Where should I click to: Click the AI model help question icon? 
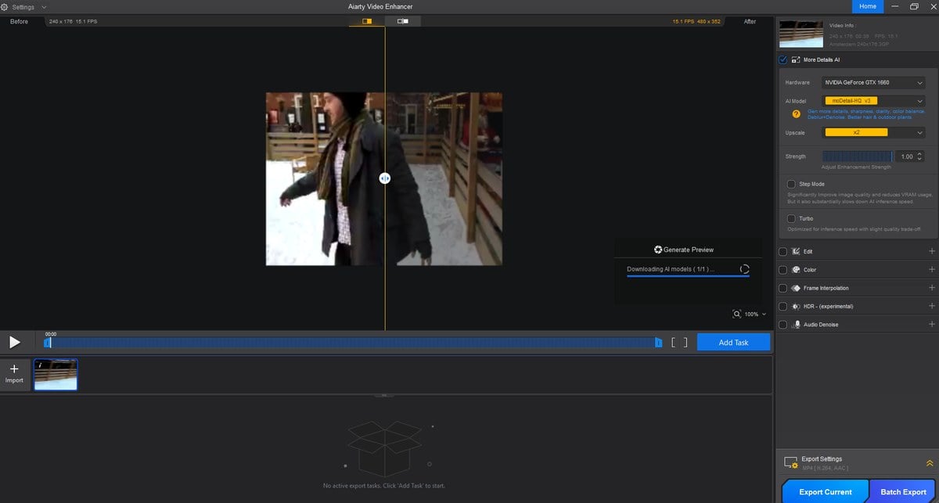796,114
